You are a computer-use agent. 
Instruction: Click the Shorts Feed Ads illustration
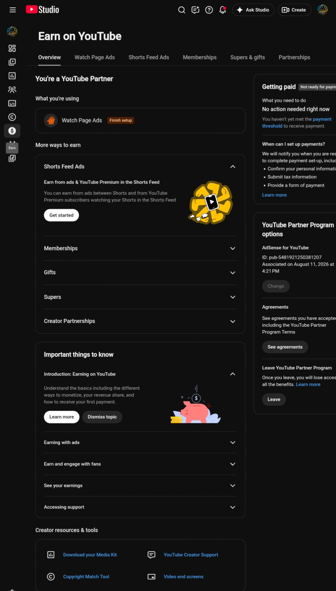coord(211,202)
